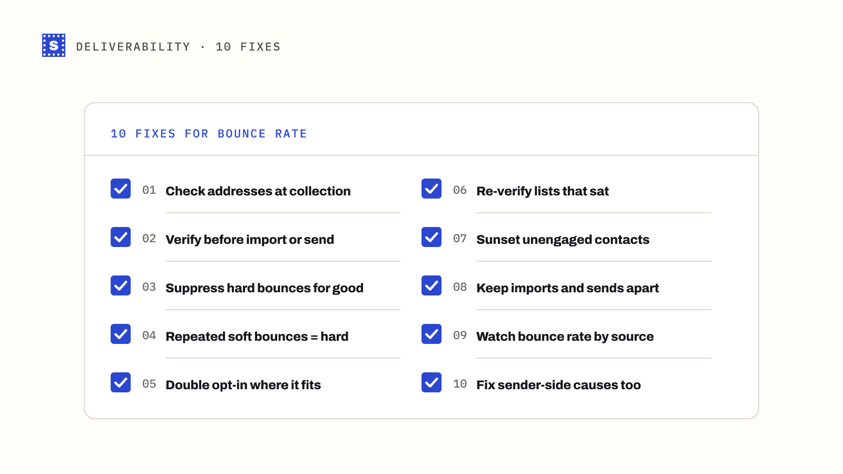Click the text Keep imports and sends apart

pyautogui.click(x=567, y=288)
